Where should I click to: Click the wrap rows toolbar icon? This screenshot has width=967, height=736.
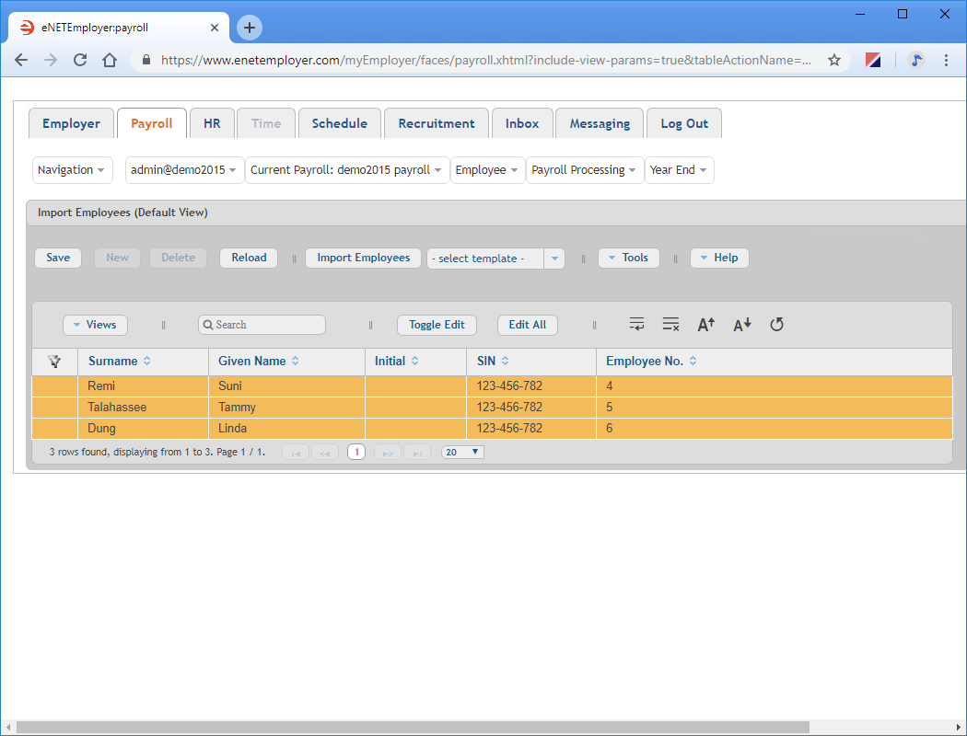(636, 324)
